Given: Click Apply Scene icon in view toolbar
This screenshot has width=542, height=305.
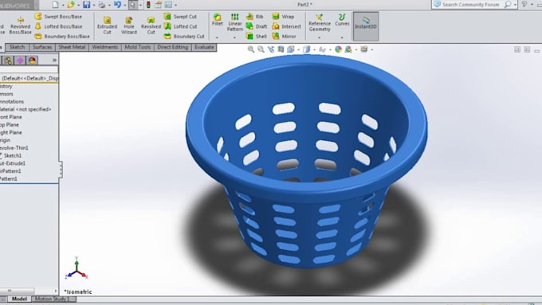Looking at the screenshot, I should point(348,49).
